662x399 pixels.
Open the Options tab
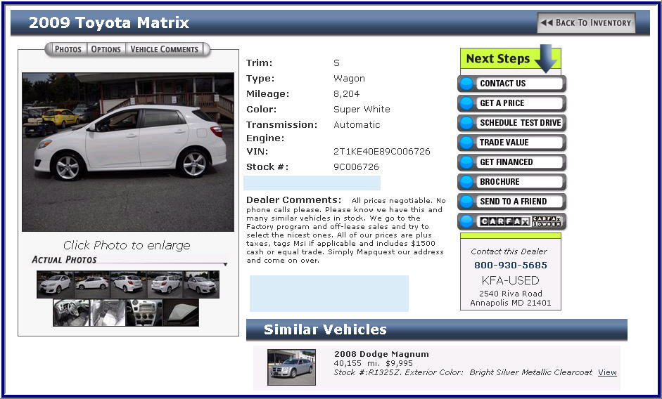click(x=106, y=49)
